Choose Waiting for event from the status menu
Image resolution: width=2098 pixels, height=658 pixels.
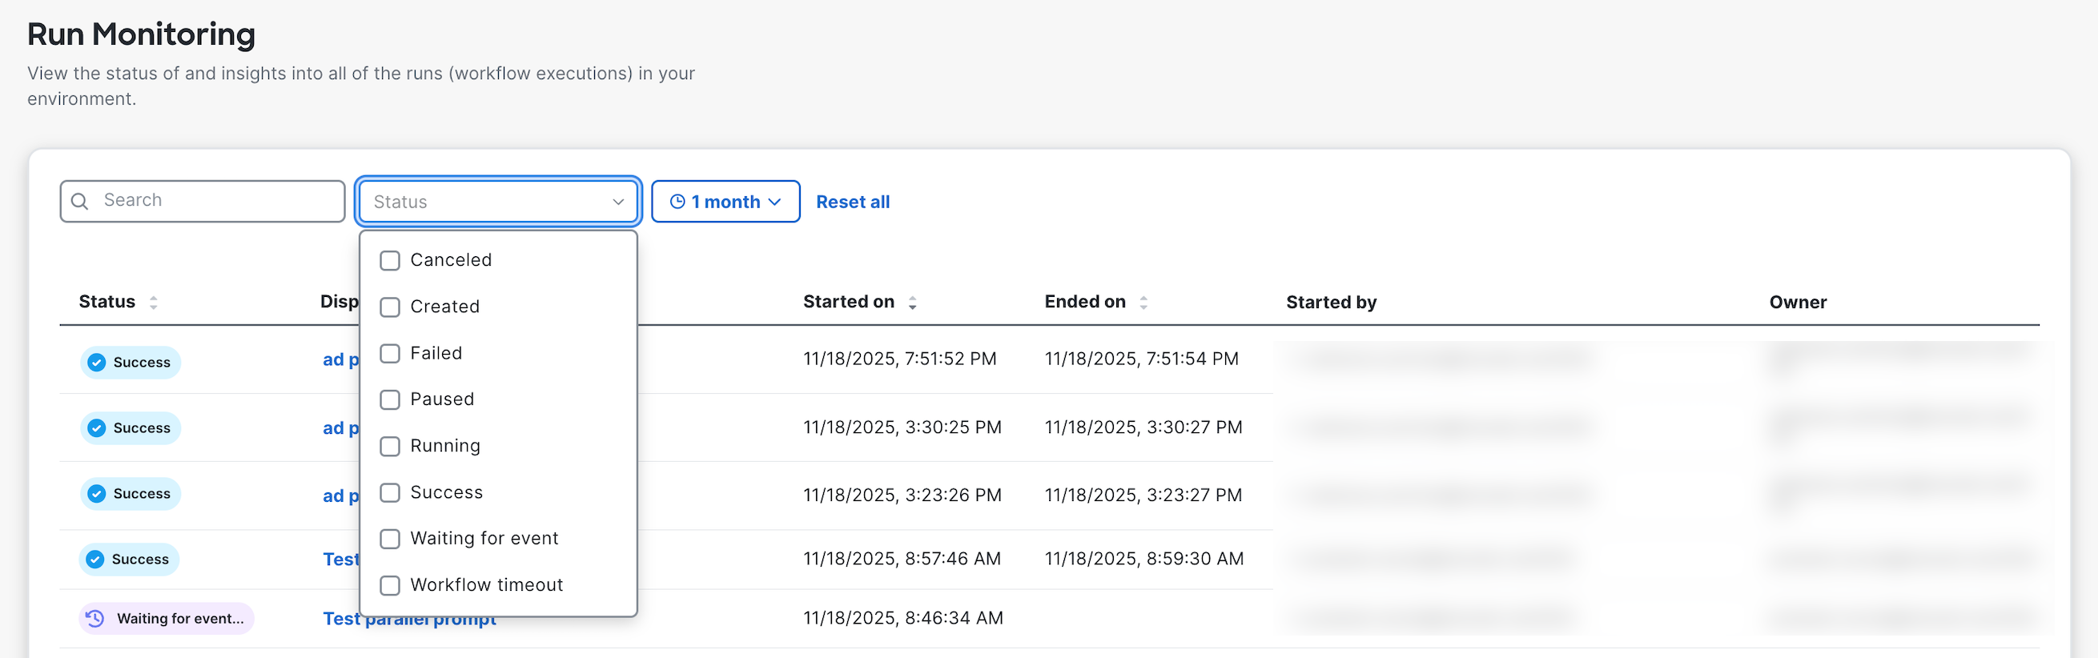coord(485,538)
